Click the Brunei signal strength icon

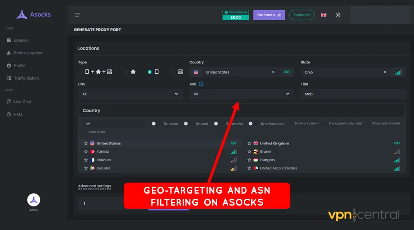pyautogui.click(x=397, y=152)
